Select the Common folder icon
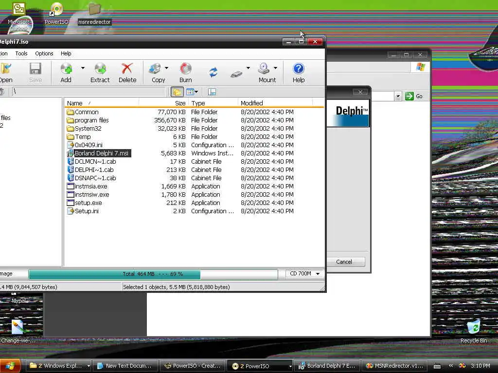This screenshot has width=498, height=373. [70, 112]
